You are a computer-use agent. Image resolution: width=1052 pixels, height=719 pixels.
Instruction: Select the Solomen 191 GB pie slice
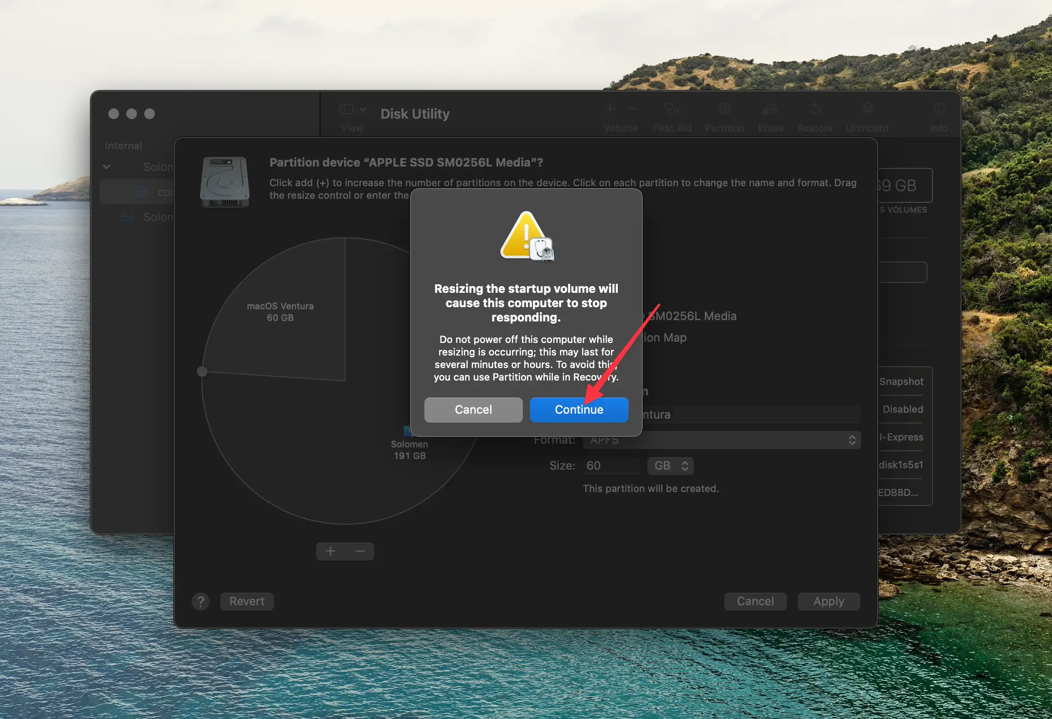coord(409,449)
